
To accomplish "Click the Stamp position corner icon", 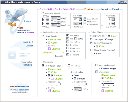I will (x=49, y=91).
